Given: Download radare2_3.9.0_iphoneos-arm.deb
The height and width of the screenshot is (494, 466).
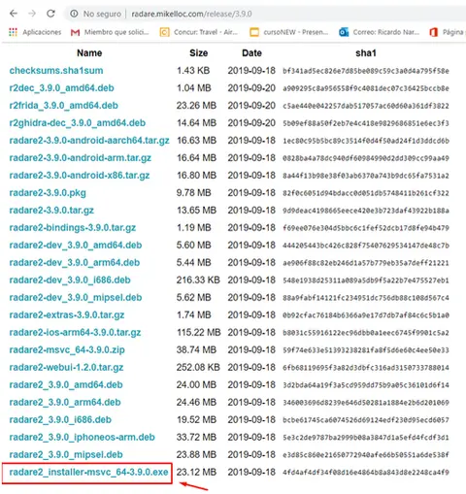Looking at the screenshot, I should pos(83,438).
